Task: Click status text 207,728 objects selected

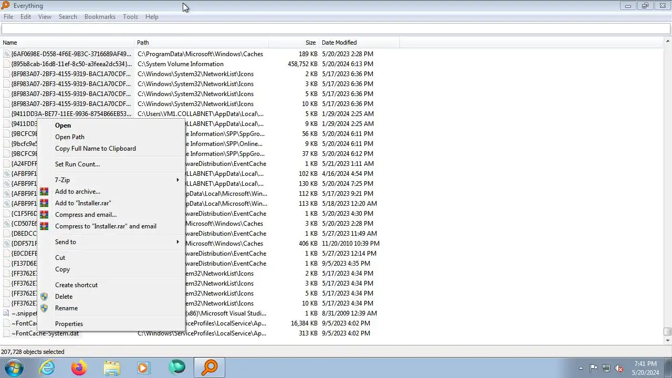Action: coord(33,352)
